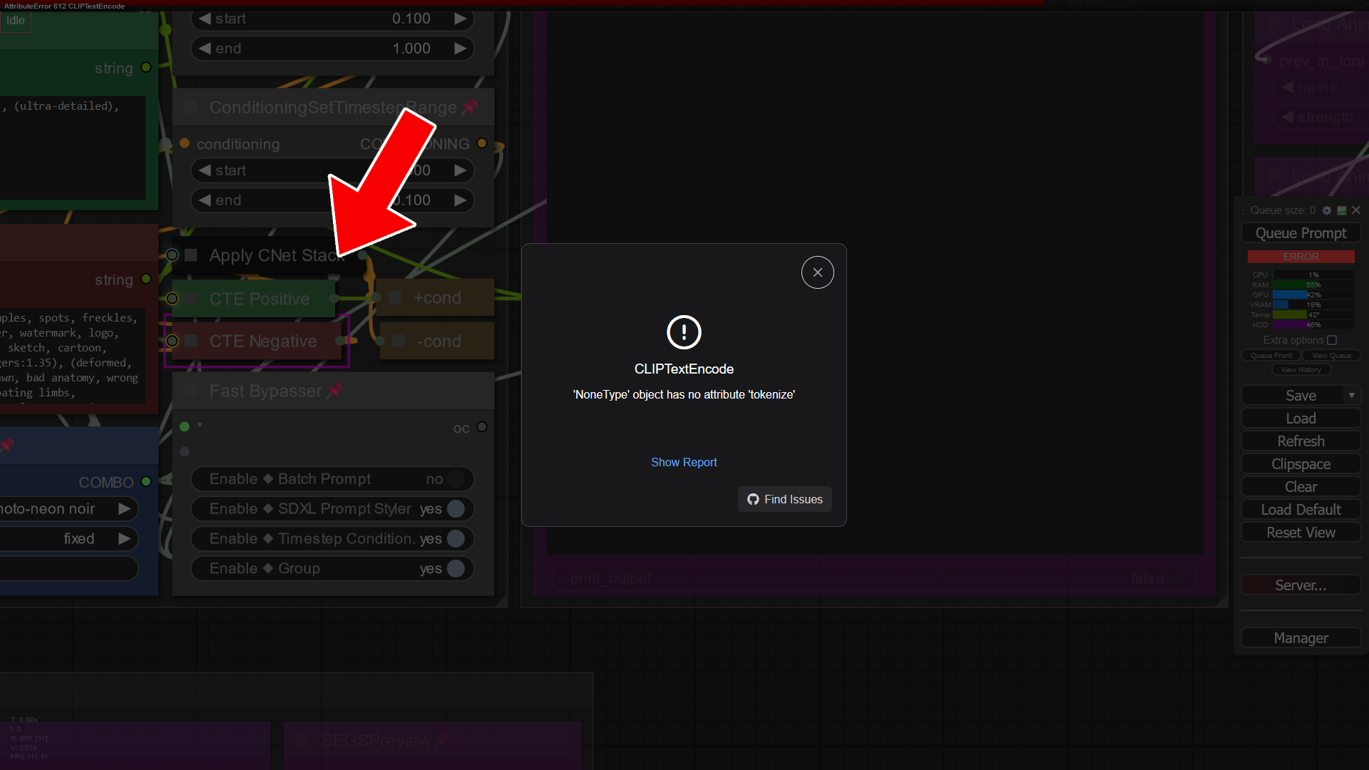Screen dimensions: 1369x770
Task: Click the green asterisk input port
Action: click(x=185, y=427)
